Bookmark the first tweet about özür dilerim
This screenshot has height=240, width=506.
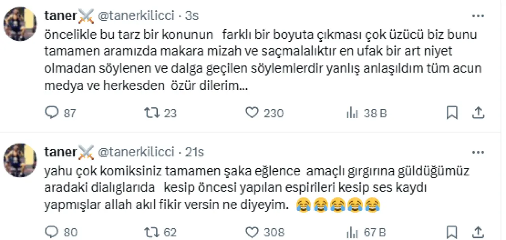[x=452, y=113]
